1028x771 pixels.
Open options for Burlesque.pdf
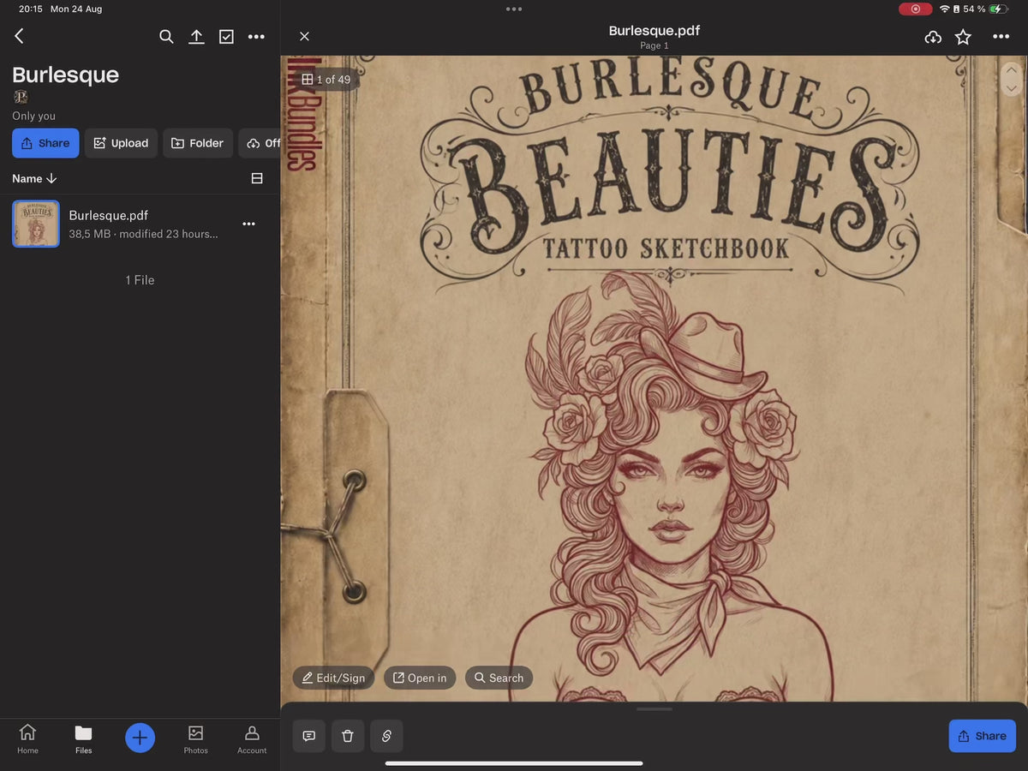click(248, 224)
